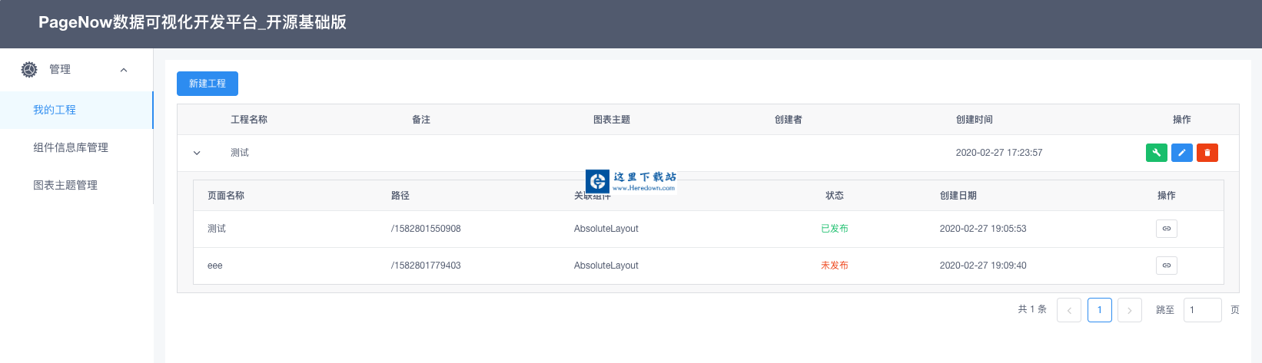Select 我的工程 in the sidebar
Screen dimensions: 1262x363
pyautogui.click(x=55, y=110)
